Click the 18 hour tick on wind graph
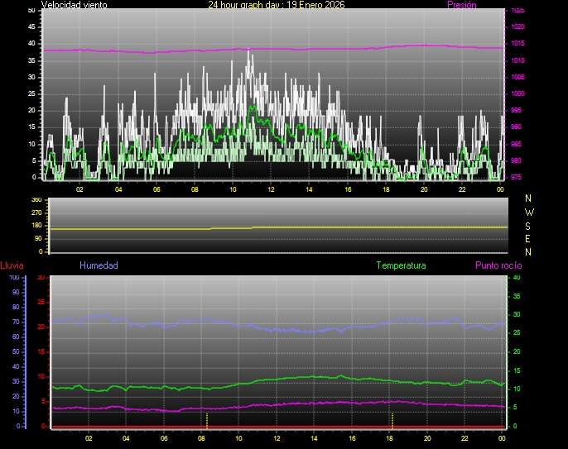Viewport: 568px width, 449px height. coord(386,189)
